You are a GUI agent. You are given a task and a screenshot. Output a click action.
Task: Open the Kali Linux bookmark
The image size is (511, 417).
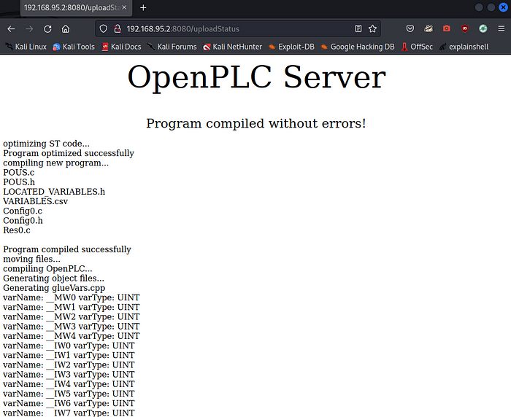26,47
